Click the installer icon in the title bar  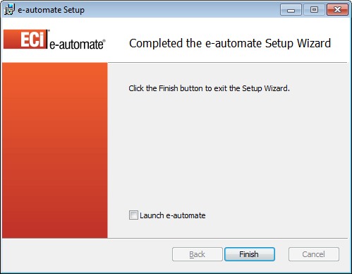[x=9, y=10]
